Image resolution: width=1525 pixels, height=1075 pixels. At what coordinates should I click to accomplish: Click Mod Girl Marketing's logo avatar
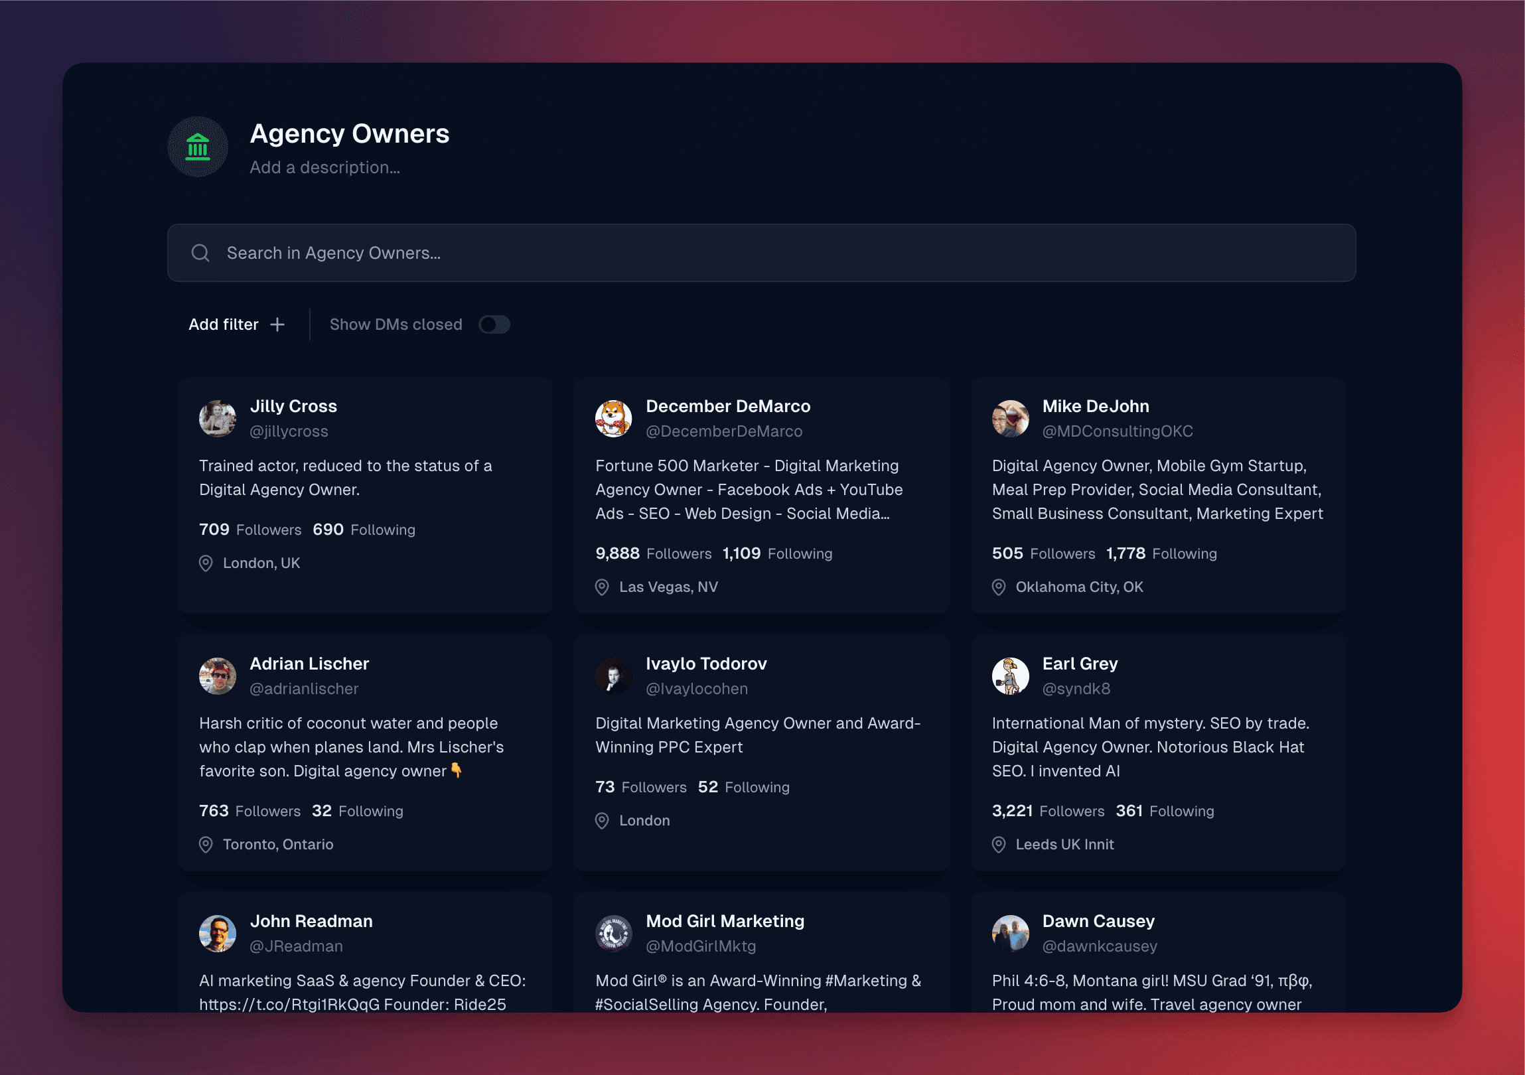pyautogui.click(x=614, y=933)
